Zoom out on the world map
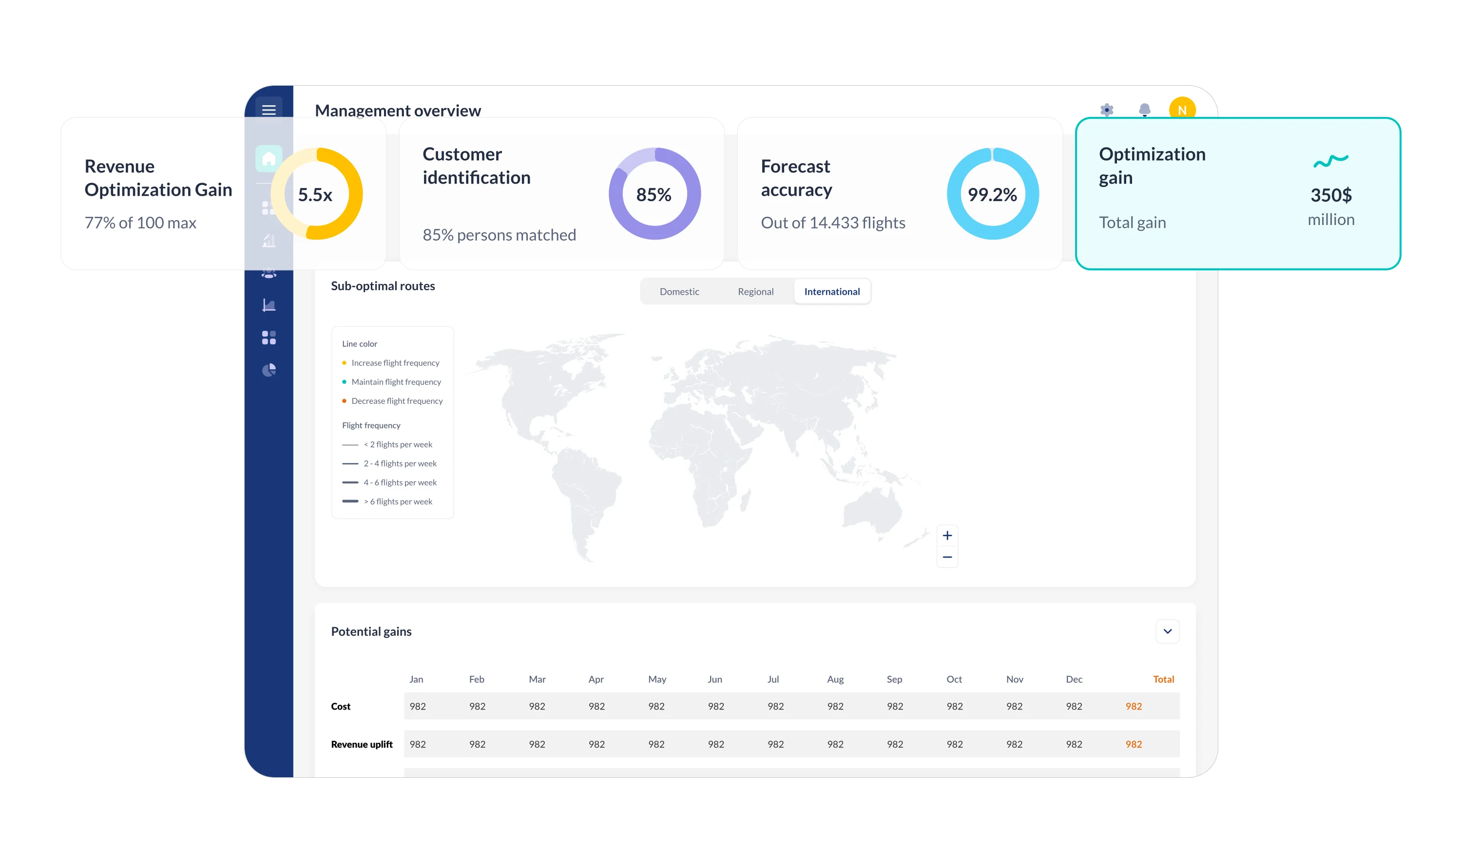The height and width of the screenshot is (862, 1462). pos(947,557)
